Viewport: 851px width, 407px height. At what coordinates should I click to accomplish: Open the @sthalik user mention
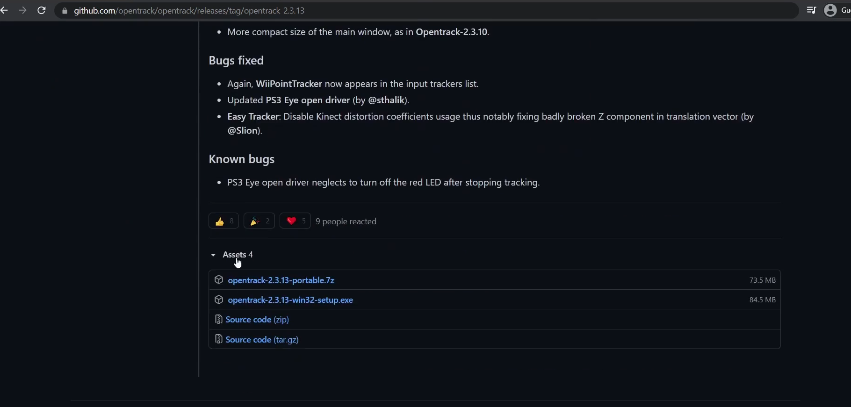[x=386, y=100]
